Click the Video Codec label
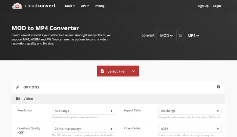This screenshot has width=237, height=137. pos(132,128)
